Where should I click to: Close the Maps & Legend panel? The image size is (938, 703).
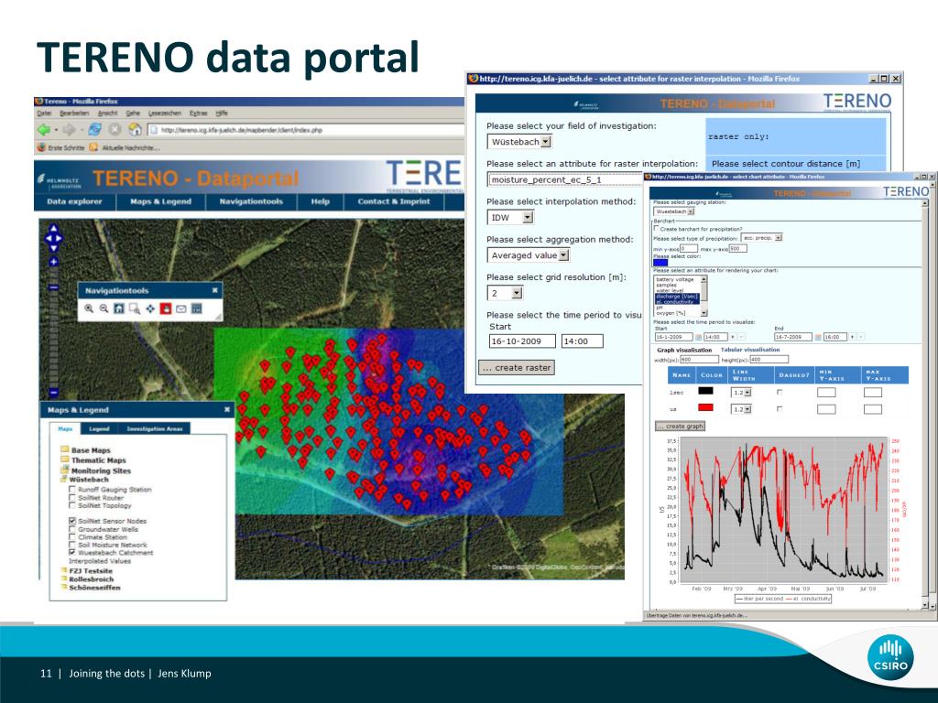227,409
